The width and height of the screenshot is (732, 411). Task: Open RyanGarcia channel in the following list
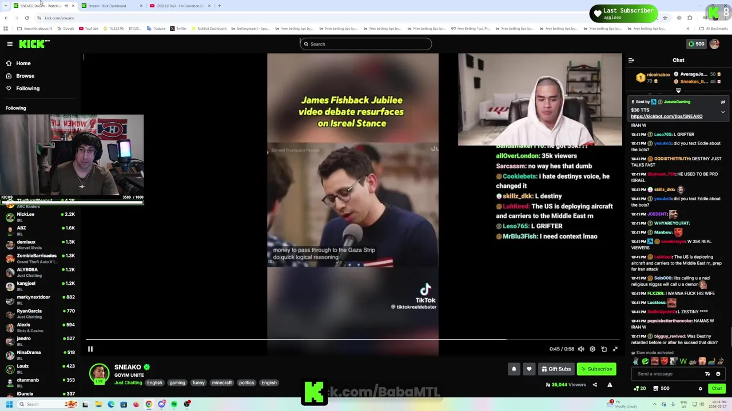coord(40,313)
